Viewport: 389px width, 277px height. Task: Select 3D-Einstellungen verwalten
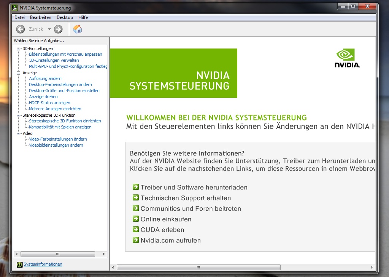[54, 60]
